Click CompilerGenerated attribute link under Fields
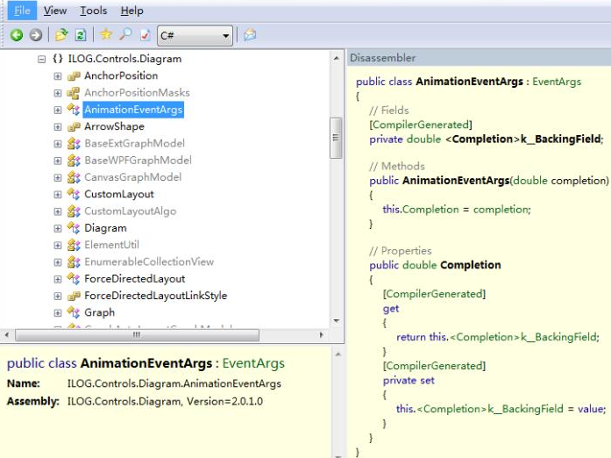The height and width of the screenshot is (458, 611). [421, 125]
